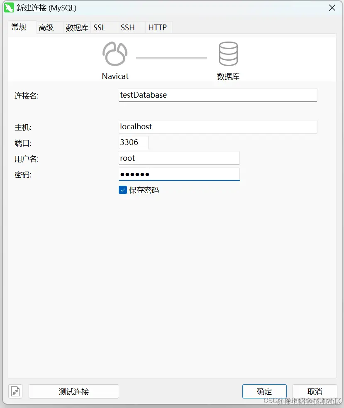The image size is (344, 408).
Task: Click the 用户名 label
Action: (x=27, y=159)
